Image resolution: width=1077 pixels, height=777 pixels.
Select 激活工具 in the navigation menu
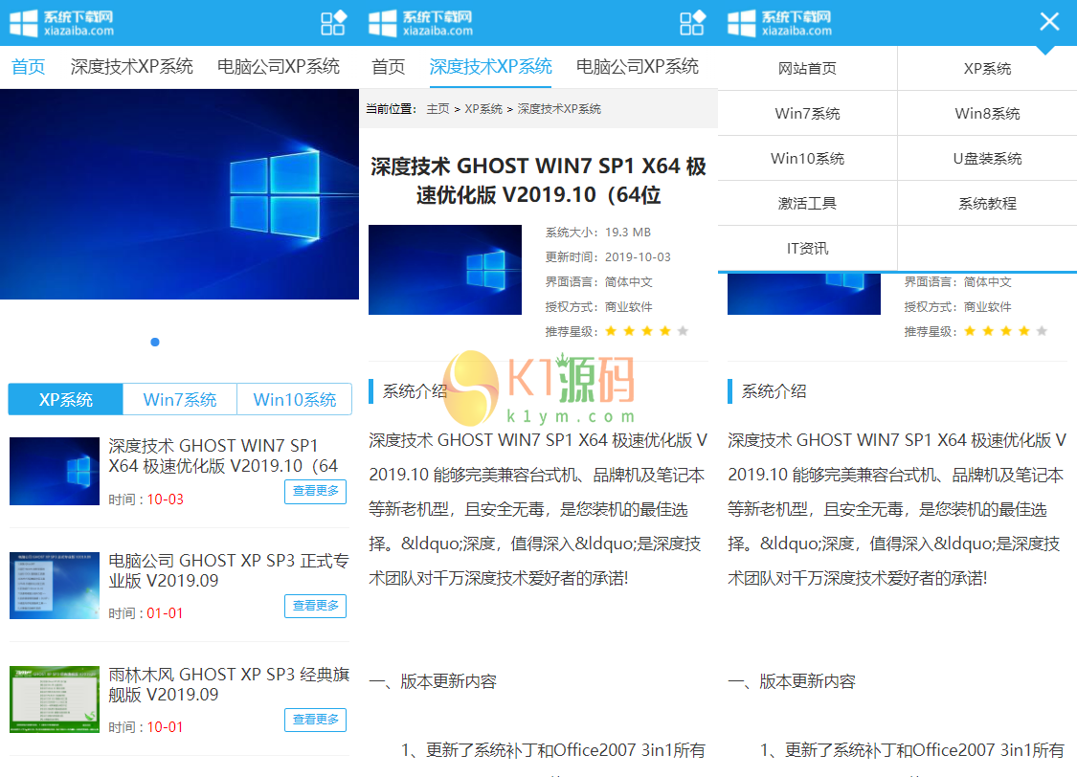807,204
